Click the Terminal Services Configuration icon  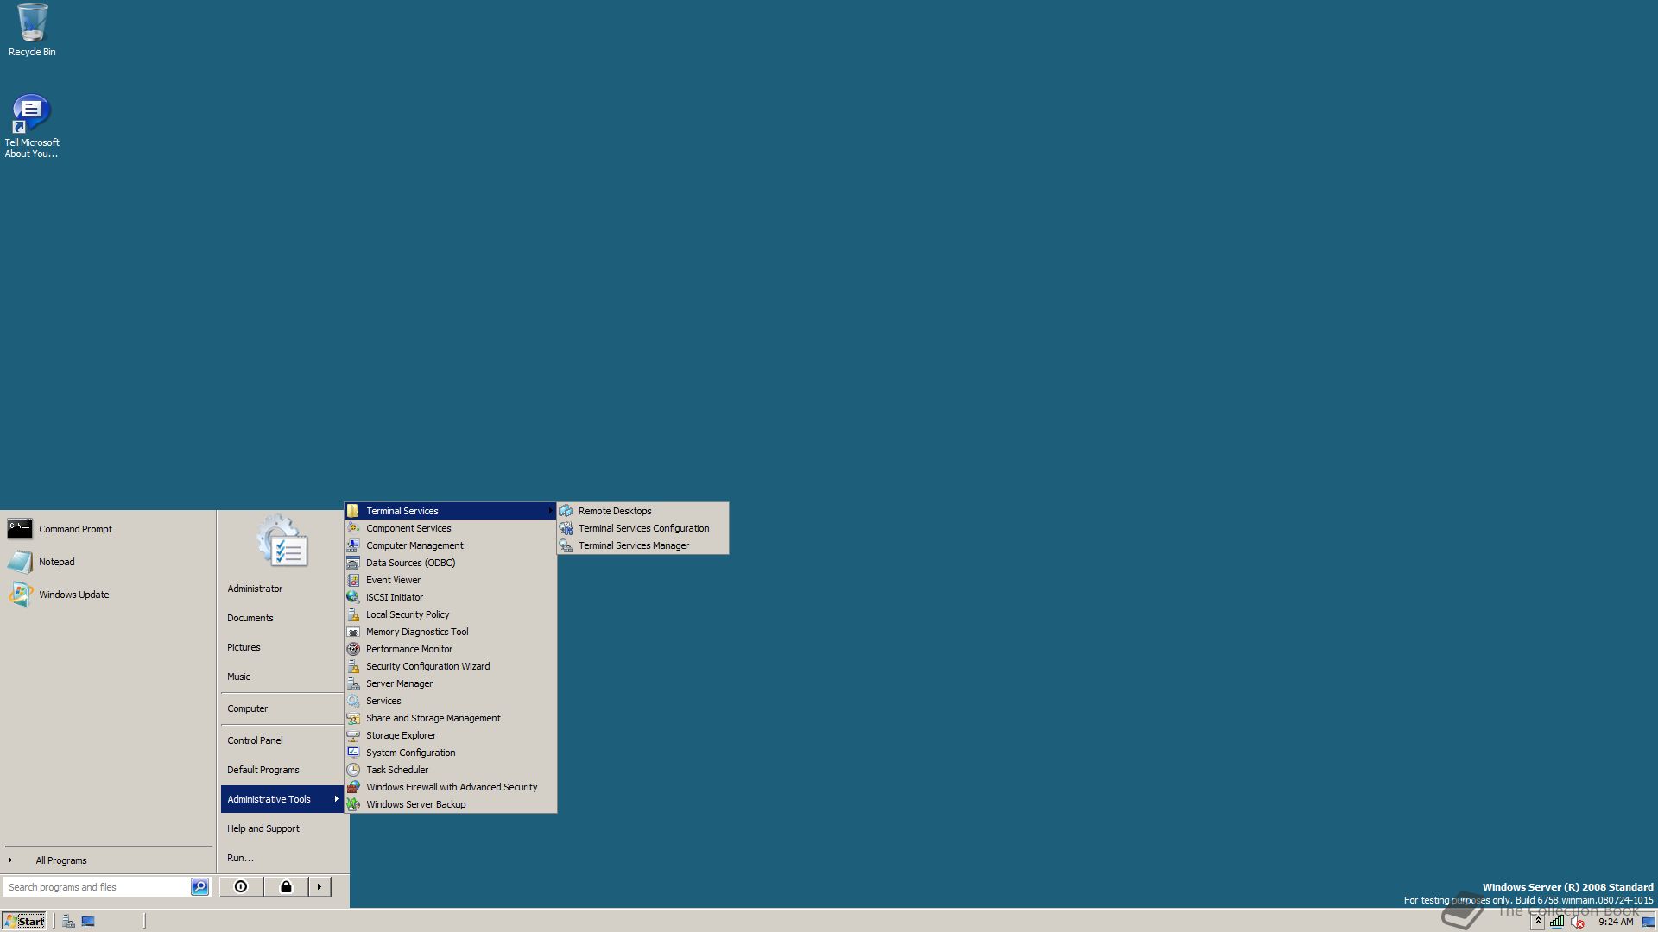tap(566, 528)
